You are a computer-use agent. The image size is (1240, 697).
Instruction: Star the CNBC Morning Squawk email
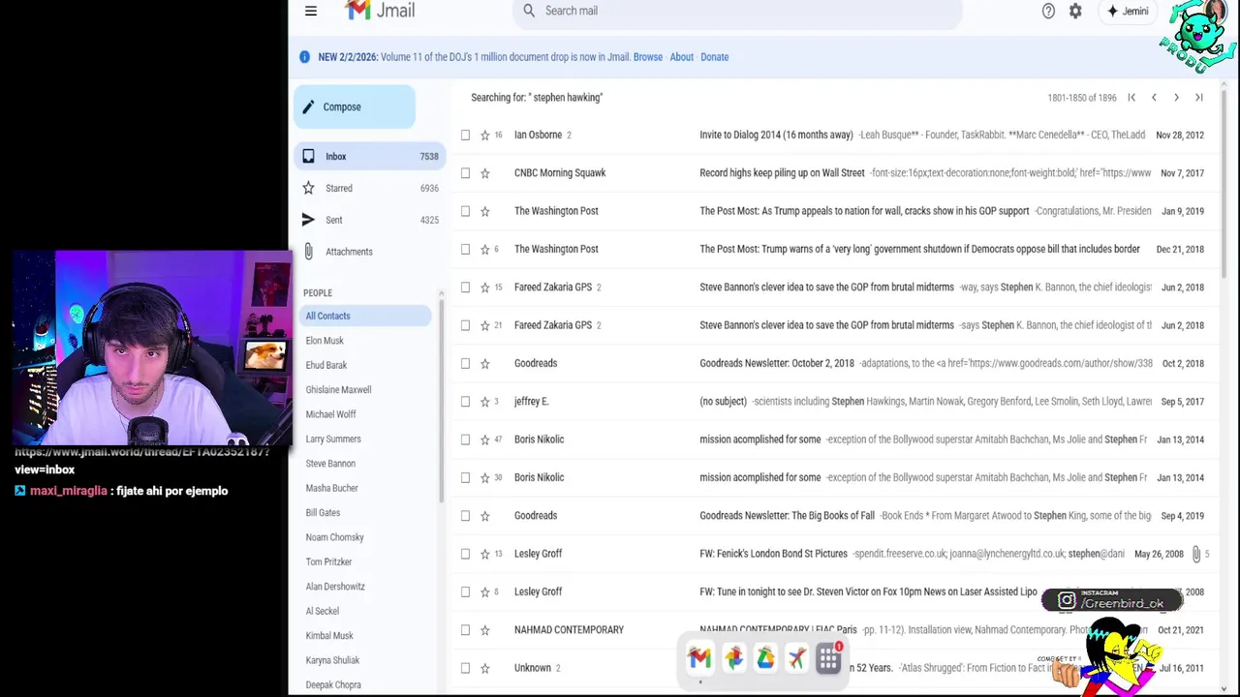coord(485,173)
